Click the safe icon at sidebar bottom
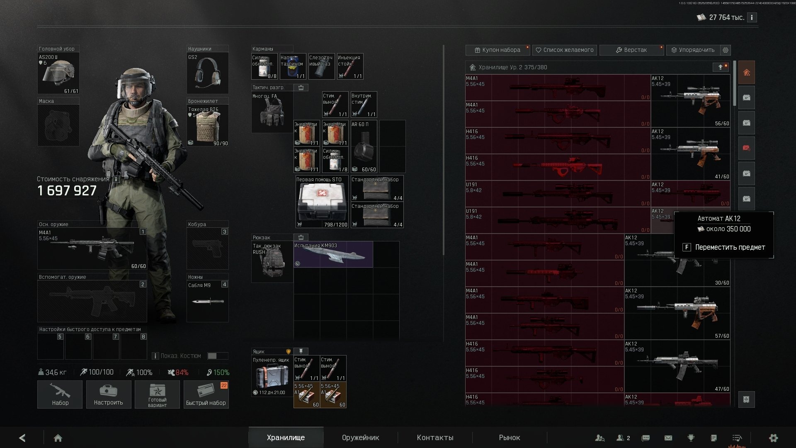The image size is (796, 448). [x=746, y=399]
